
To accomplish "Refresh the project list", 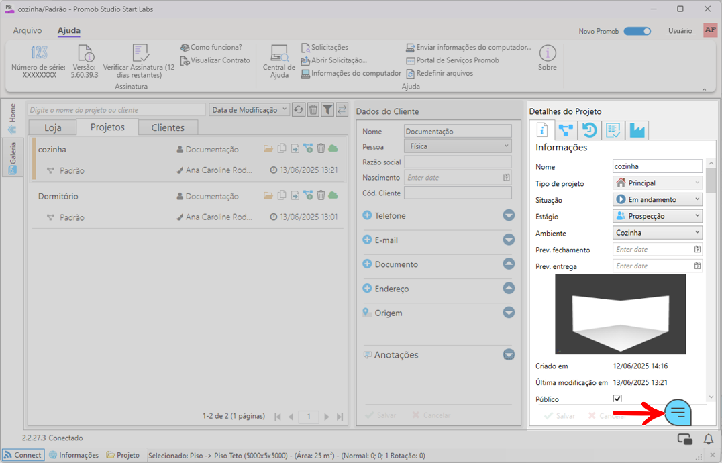I will tap(299, 109).
